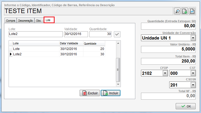Expand the CSOSN dropdown
The width and height of the screenshot is (201, 113).
[x=193, y=85]
